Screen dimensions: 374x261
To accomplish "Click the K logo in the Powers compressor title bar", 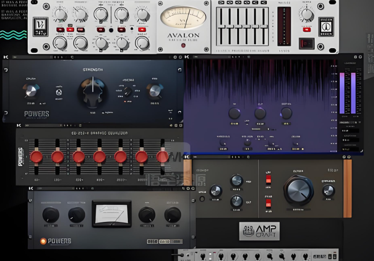I will point(31,188).
